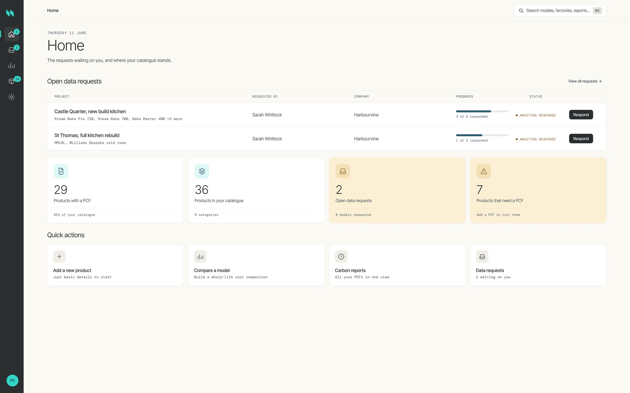Click the inbox icon on Data requests action

pos(482,256)
